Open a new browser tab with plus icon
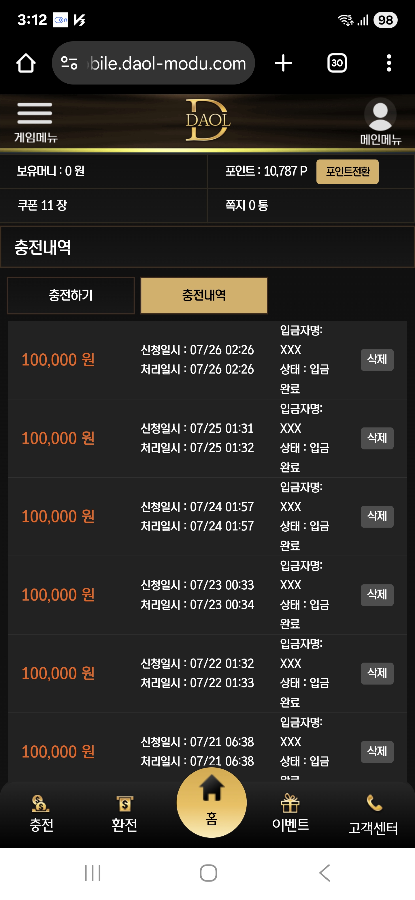This screenshot has width=415, height=900. coord(283,63)
